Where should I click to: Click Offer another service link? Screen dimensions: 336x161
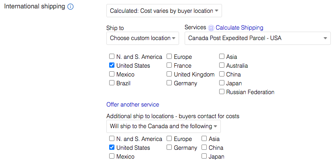[x=132, y=105]
